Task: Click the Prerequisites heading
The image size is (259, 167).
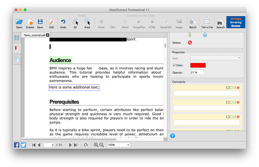Action: (64, 102)
